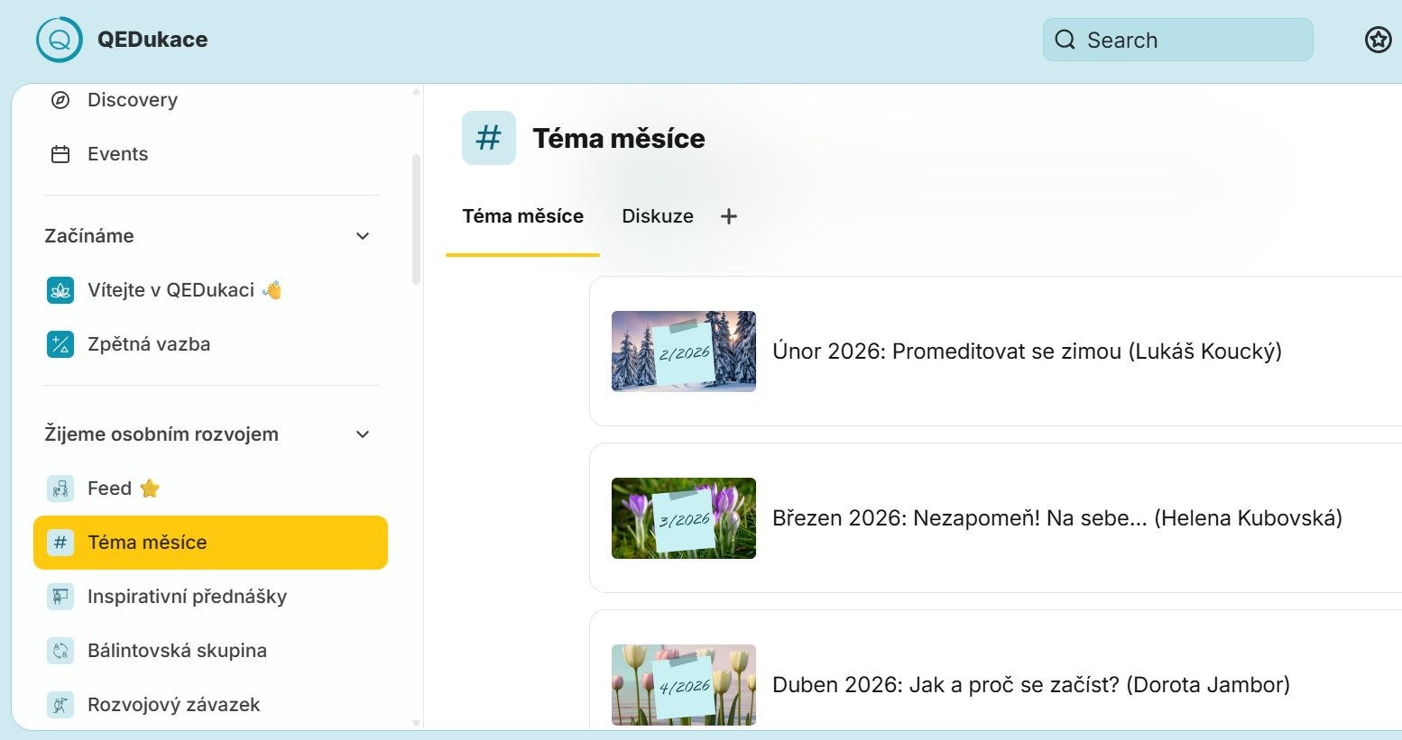Screen dimensions: 1402x740
Task: Select the Zpětná vazba icon
Action: click(x=60, y=344)
